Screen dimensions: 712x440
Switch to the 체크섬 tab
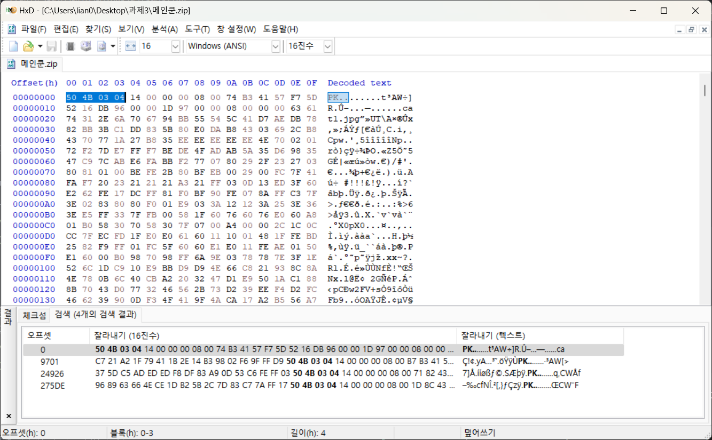tap(34, 315)
